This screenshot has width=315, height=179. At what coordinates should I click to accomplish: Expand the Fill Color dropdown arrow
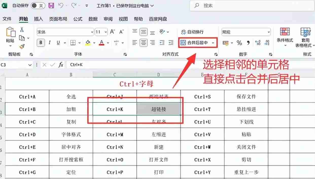pyautogui.click(x=94, y=43)
